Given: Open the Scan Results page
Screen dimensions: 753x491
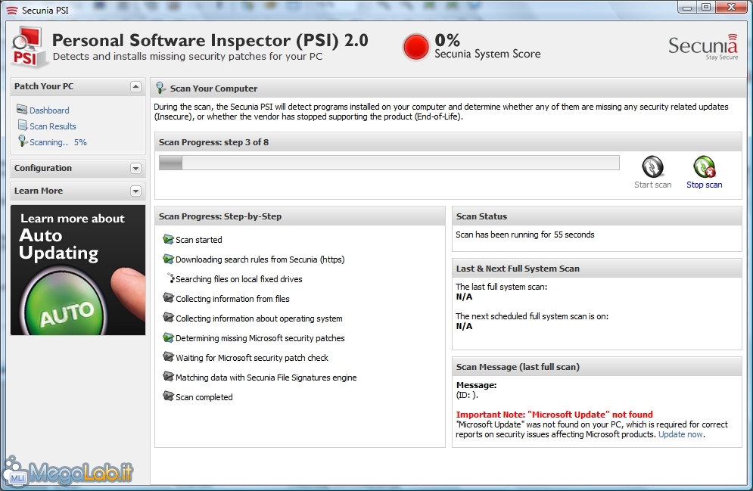Looking at the screenshot, I should pyautogui.click(x=53, y=126).
